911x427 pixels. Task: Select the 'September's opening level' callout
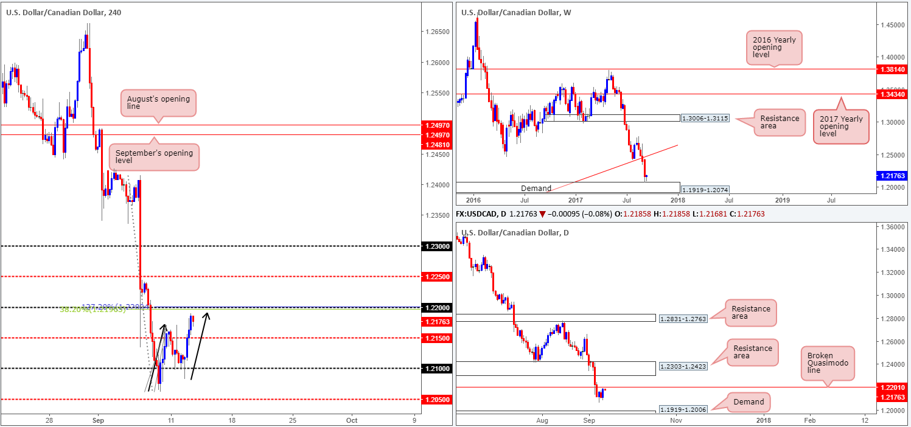click(154, 157)
